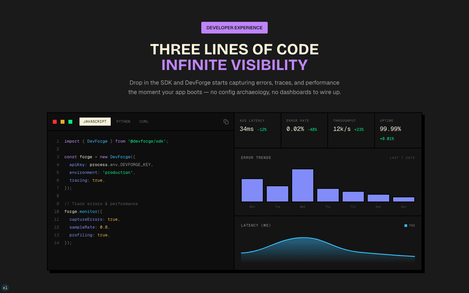
Task: Select the Monday error bar
Action: (x=252, y=190)
